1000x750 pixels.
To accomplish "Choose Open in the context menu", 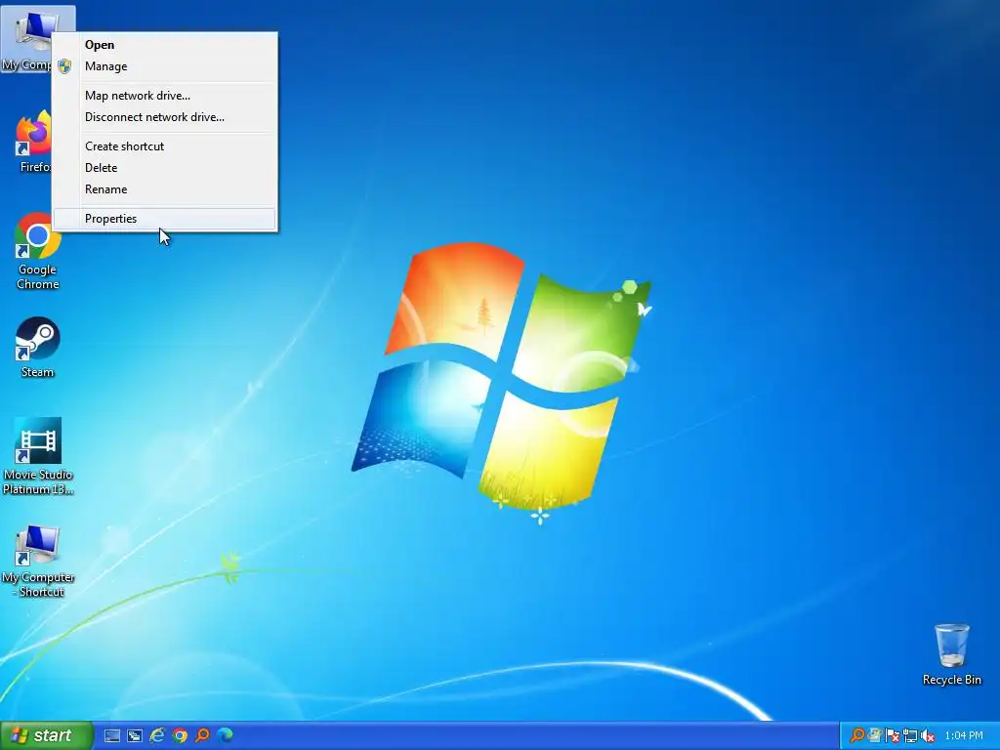I will click(165, 45).
